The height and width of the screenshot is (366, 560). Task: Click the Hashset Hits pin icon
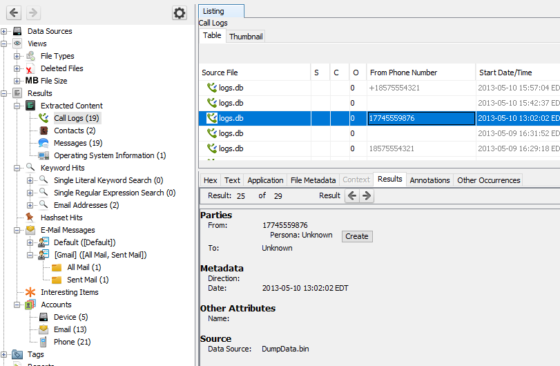pos(30,218)
